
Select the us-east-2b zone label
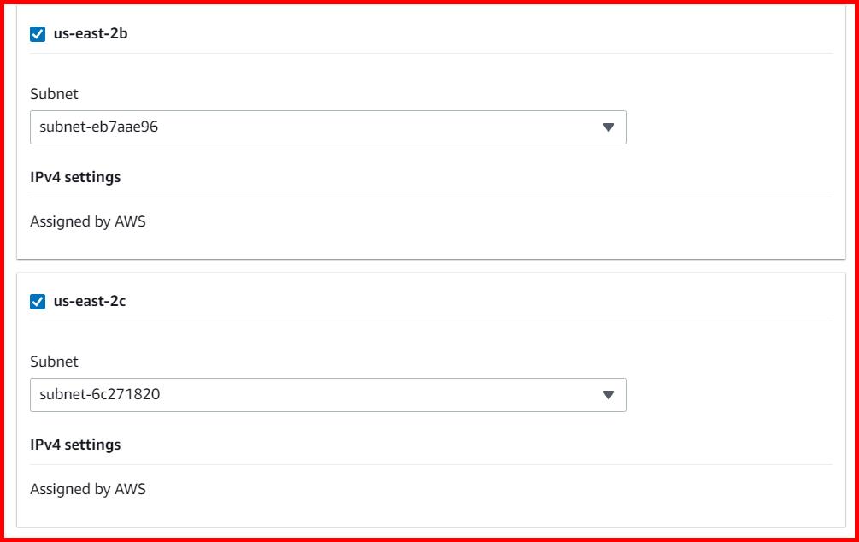click(90, 33)
